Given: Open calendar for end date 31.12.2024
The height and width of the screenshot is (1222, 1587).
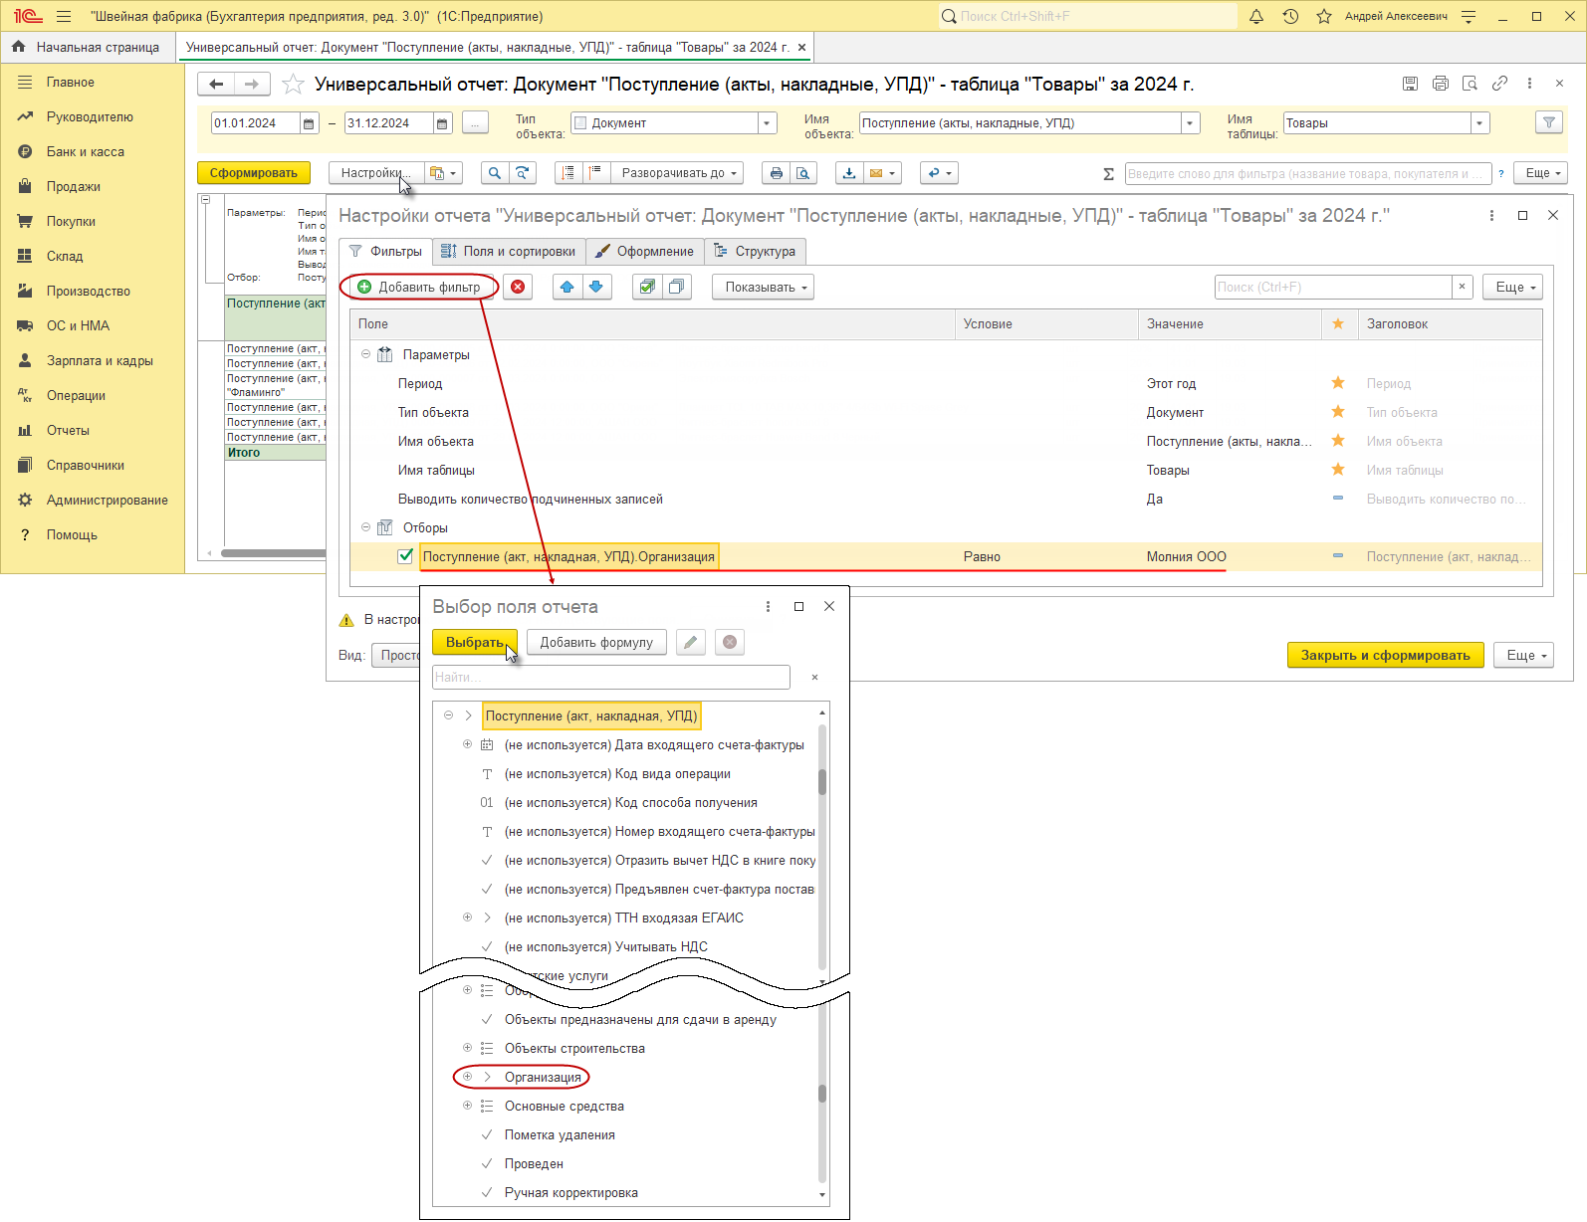Looking at the screenshot, I should (x=442, y=123).
